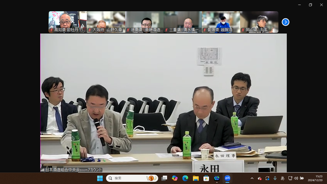Open Microsoft Store from the taskbar
Screen dimensions: 327x184
(206, 178)
